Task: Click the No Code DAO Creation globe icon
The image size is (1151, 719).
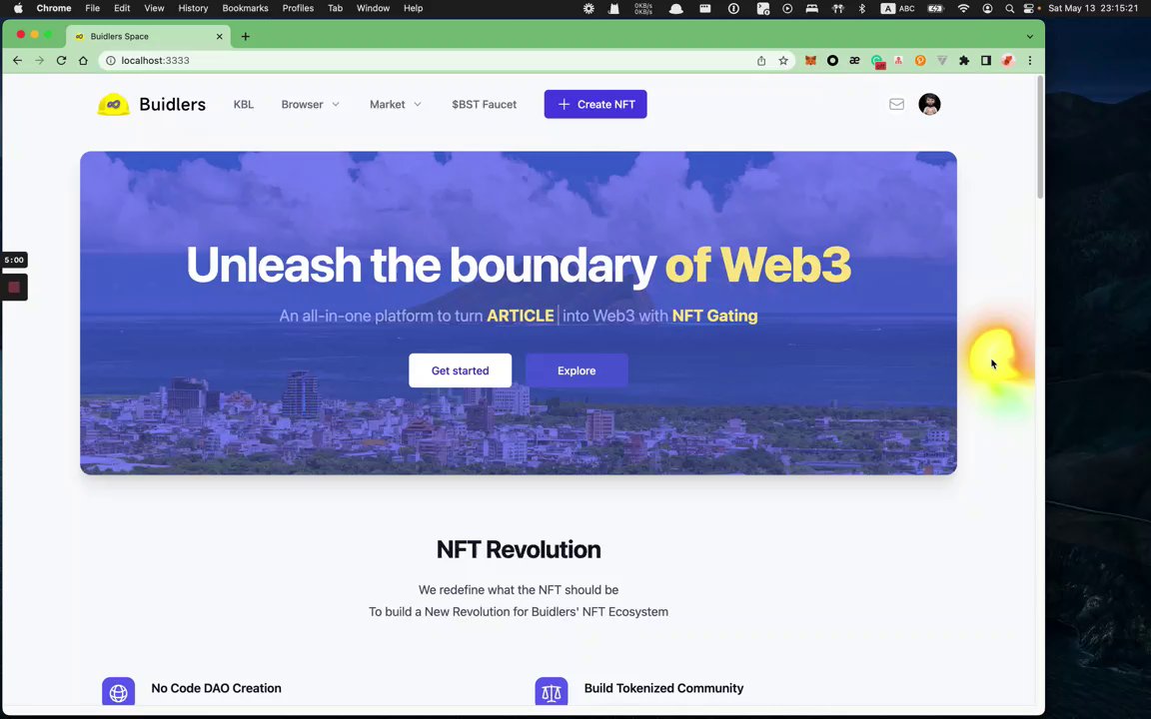Action: [118, 691]
